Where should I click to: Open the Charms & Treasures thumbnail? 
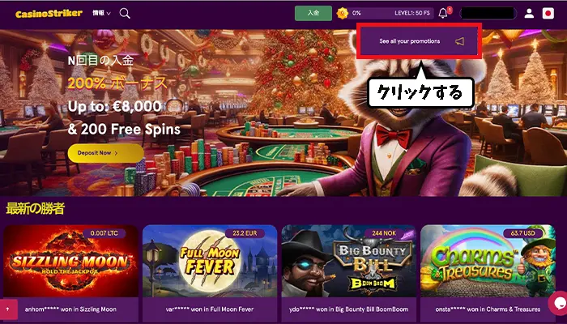tap(488, 261)
